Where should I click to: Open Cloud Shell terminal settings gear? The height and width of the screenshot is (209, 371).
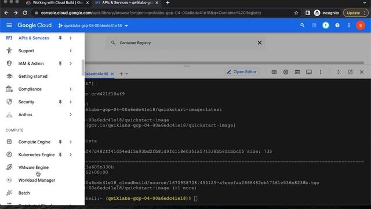coord(286,72)
